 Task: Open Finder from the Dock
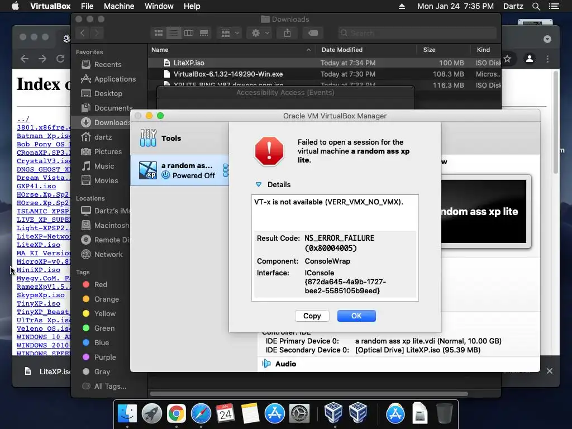(127, 414)
